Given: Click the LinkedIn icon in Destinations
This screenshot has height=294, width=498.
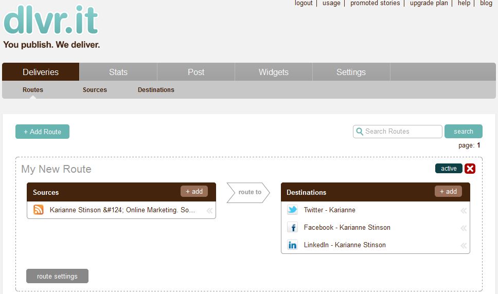Looking at the screenshot, I should pos(292,245).
